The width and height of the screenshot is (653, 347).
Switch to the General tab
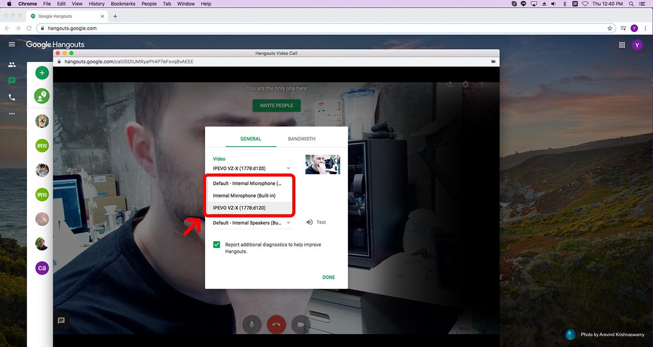(x=250, y=139)
